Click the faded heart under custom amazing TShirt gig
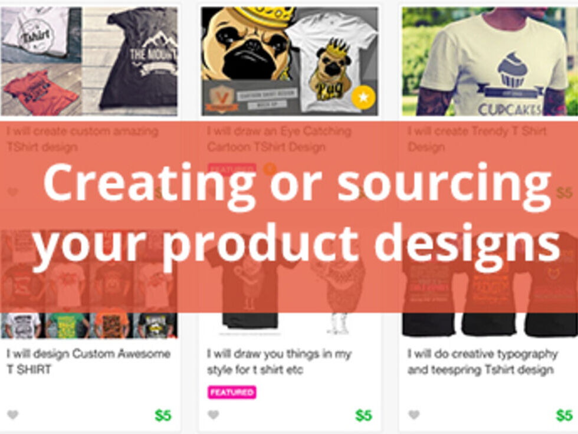The height and width of the screenshot is (434, 578). [13, 192]
